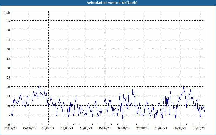
Task: Click the km/h axis unit label
Action: 6,12
